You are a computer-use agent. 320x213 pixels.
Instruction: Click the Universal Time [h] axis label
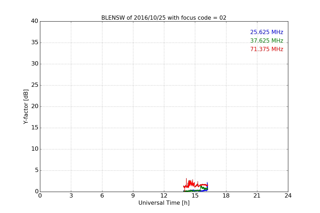164,203
